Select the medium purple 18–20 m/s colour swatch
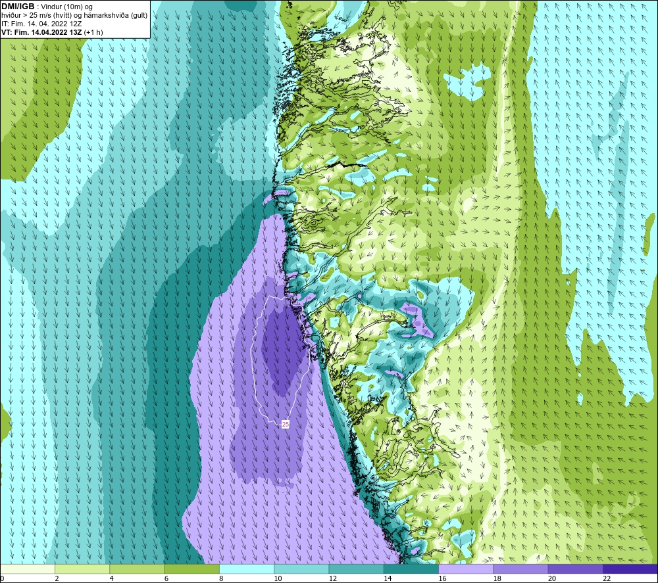Viewport: 658px width, 583px height. (x=520, y=569)
